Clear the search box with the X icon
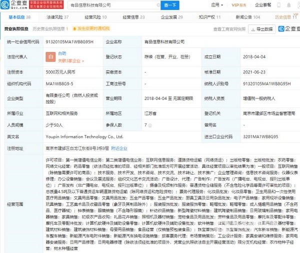The width and height of the screenshot is (300, 253). pyautogui.click(x=158, y=5)
